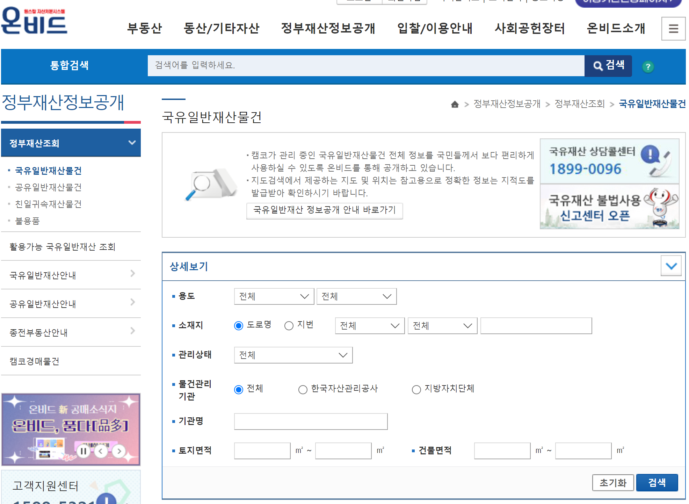Select 한국자산관리공사 radio button
Image resolution: width=689 pixels, height=504 pixels.
303,389
